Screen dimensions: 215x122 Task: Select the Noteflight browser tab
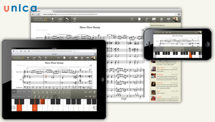coord(43,11)
